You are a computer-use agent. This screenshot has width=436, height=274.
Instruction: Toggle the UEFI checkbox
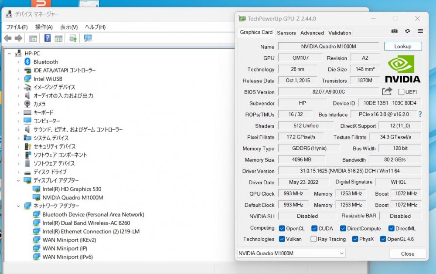coord(401,92)
